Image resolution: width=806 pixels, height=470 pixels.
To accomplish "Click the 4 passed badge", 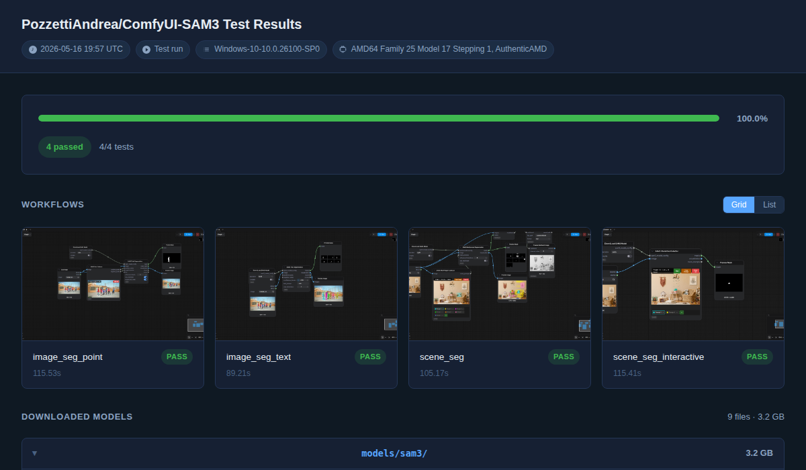I will tap(64, 147).
